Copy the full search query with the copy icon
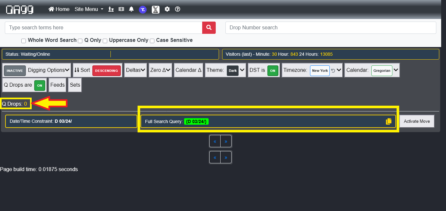This screenshot has height=211, width=446. click(389, 121)
